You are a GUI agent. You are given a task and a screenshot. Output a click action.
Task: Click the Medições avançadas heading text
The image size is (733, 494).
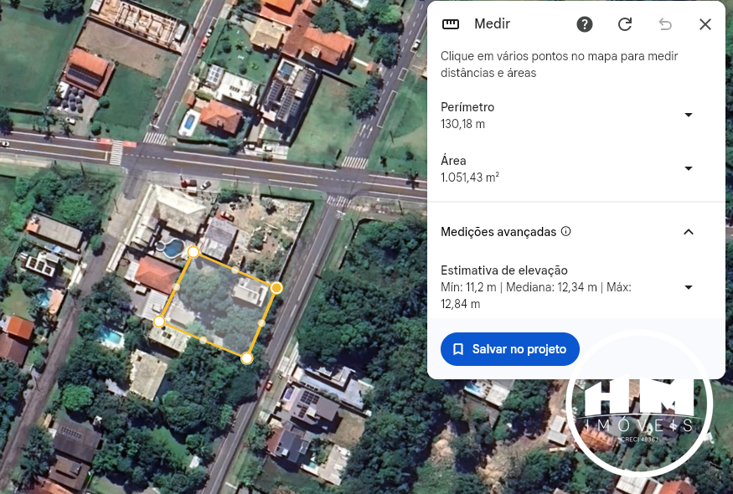498,232
